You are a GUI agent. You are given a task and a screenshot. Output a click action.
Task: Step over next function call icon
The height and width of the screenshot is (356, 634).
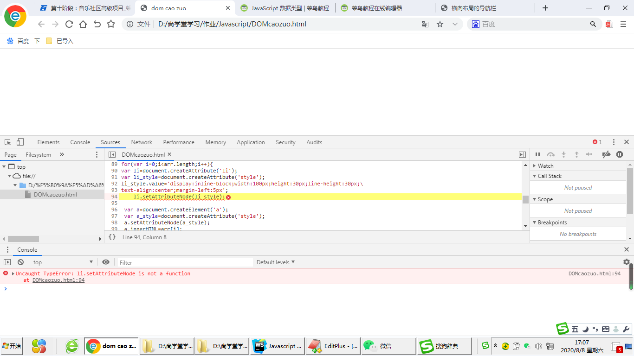[x=550, y=154]
